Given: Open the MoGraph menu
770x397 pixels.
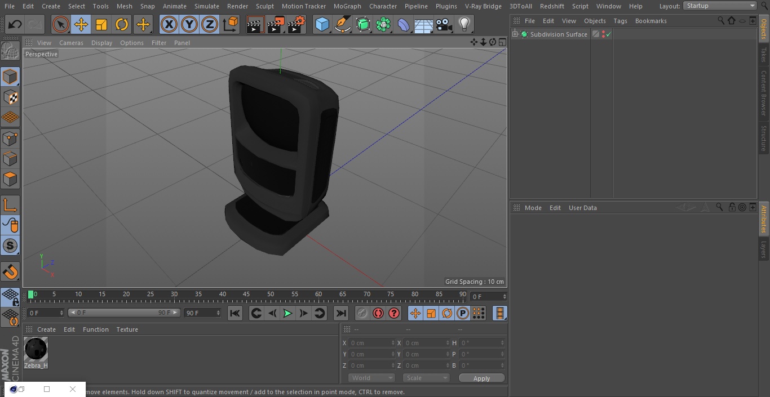Looking at the screenshot, I should coord(347,6).
